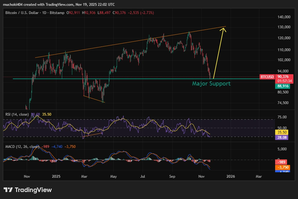Click the TradingView logo icon
Viewport: 298px width, 199px height.
pyautogui.click(x=8, y=190)
